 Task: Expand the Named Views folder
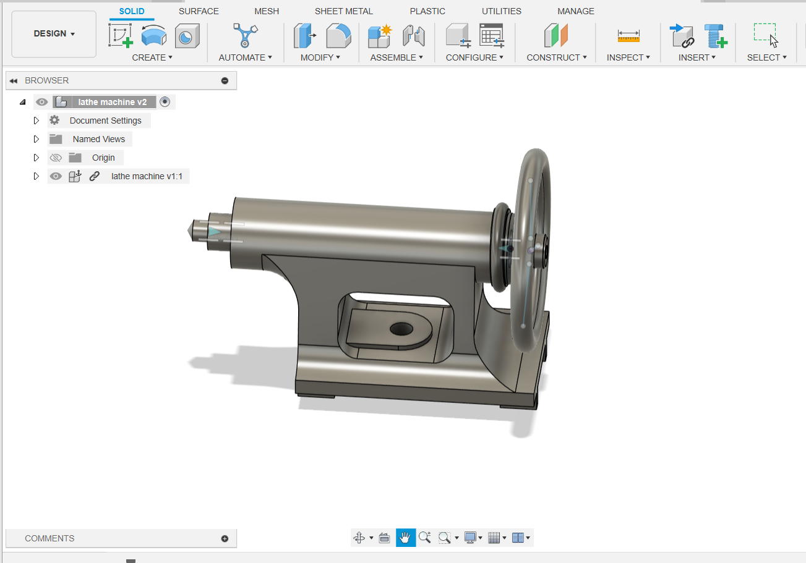pos(36,139)
